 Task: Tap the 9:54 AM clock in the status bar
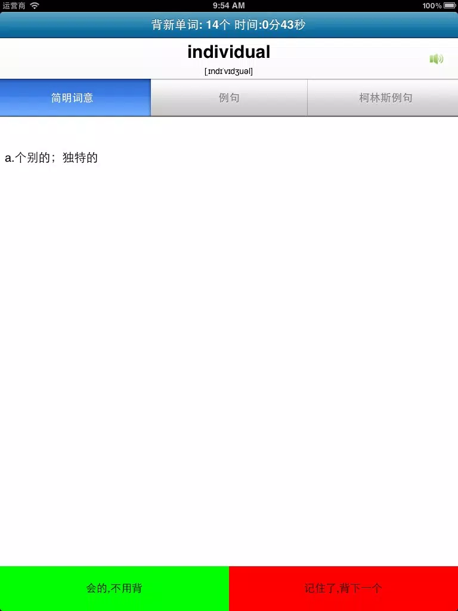click(x=228, y=5)
